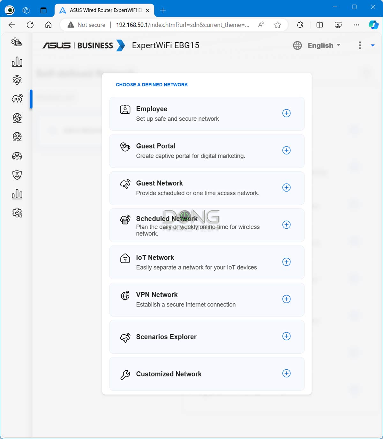Screen dimensions: 383x439
Task: Select the Guest Portal heading text
Action: tap(156, 146)
